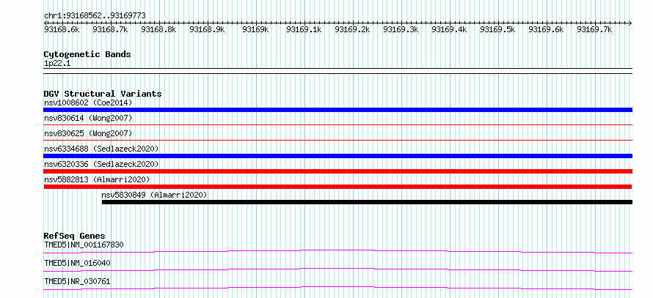Open the DGV Structural Variants track title

pos(103,94)
